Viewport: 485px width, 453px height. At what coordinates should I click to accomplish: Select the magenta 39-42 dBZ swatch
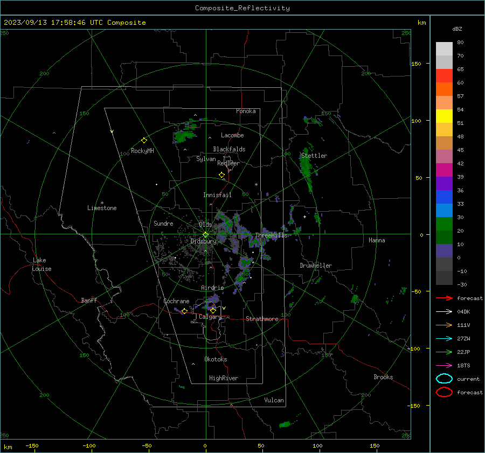click(444, 170)
